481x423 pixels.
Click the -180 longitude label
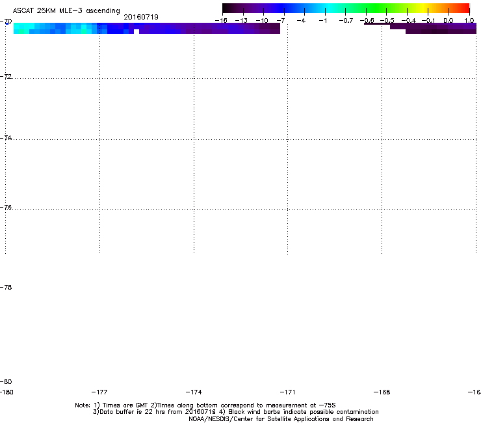click(x=6, y=392)
